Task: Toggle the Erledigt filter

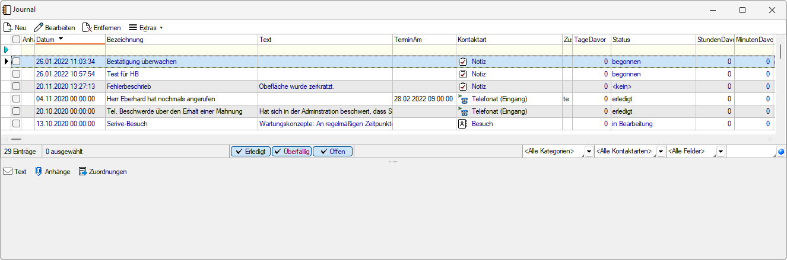Action: 250,152
